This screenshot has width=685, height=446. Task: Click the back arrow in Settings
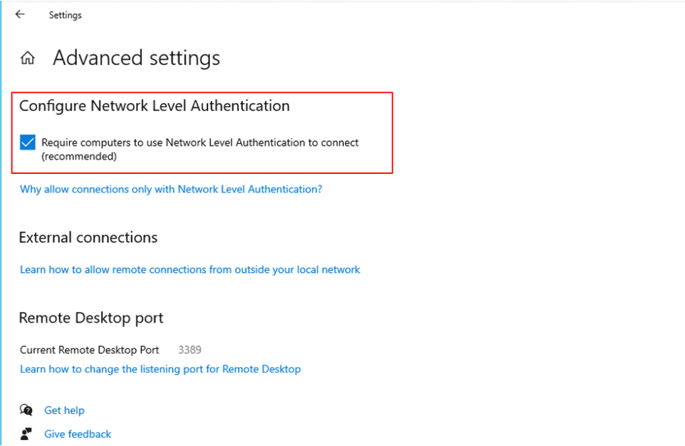(x=20, y=14)
